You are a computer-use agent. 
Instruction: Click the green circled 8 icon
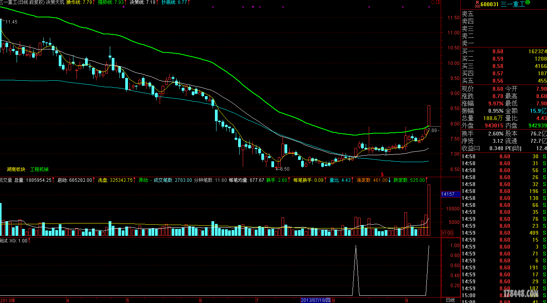528,3
